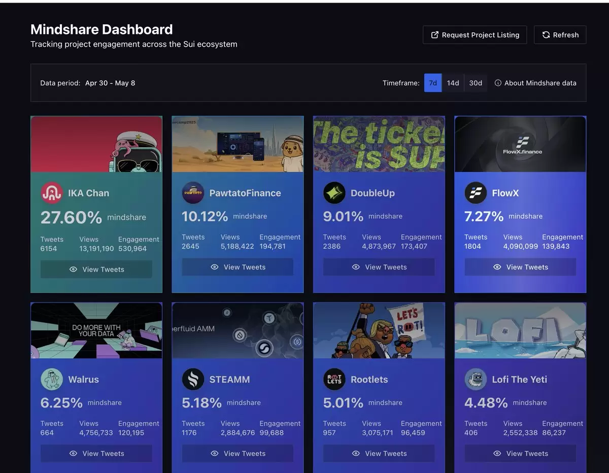Image resolution: width=609 pixels, height=473 pixels.
Task: Click the 530,964 engagement count
Action: click(x=132, y=249)
